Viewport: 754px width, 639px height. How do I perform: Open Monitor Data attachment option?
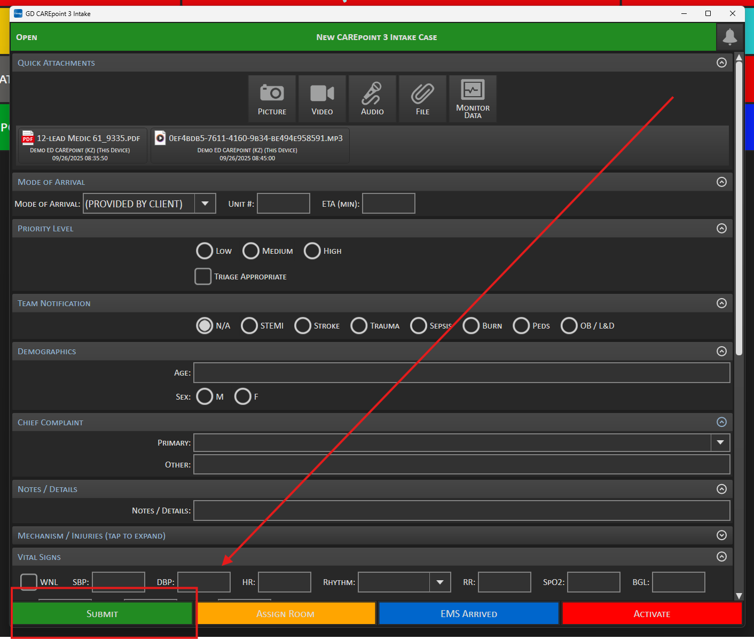coord(473,99)
